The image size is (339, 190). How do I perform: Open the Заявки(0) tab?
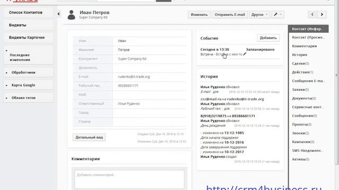[300, 90]
